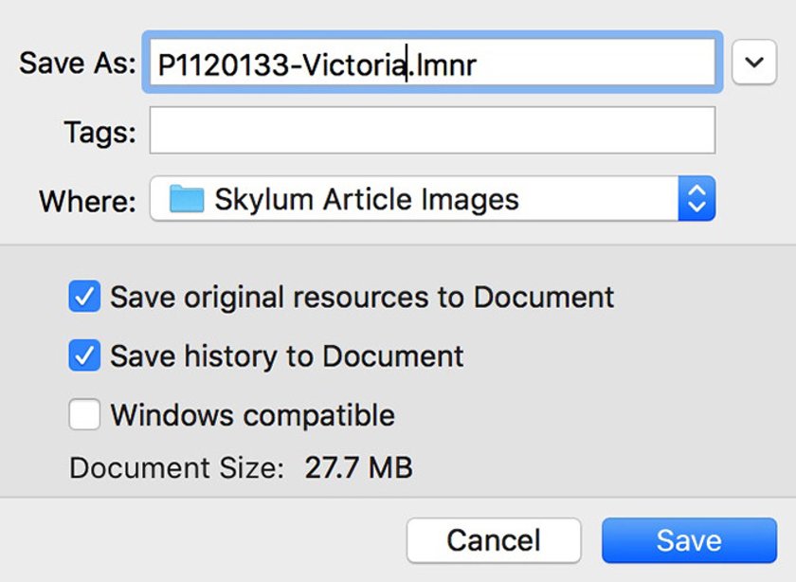Expand the dialog using the chevron button
The image size is (796, 582).
[x=754, y=62]
